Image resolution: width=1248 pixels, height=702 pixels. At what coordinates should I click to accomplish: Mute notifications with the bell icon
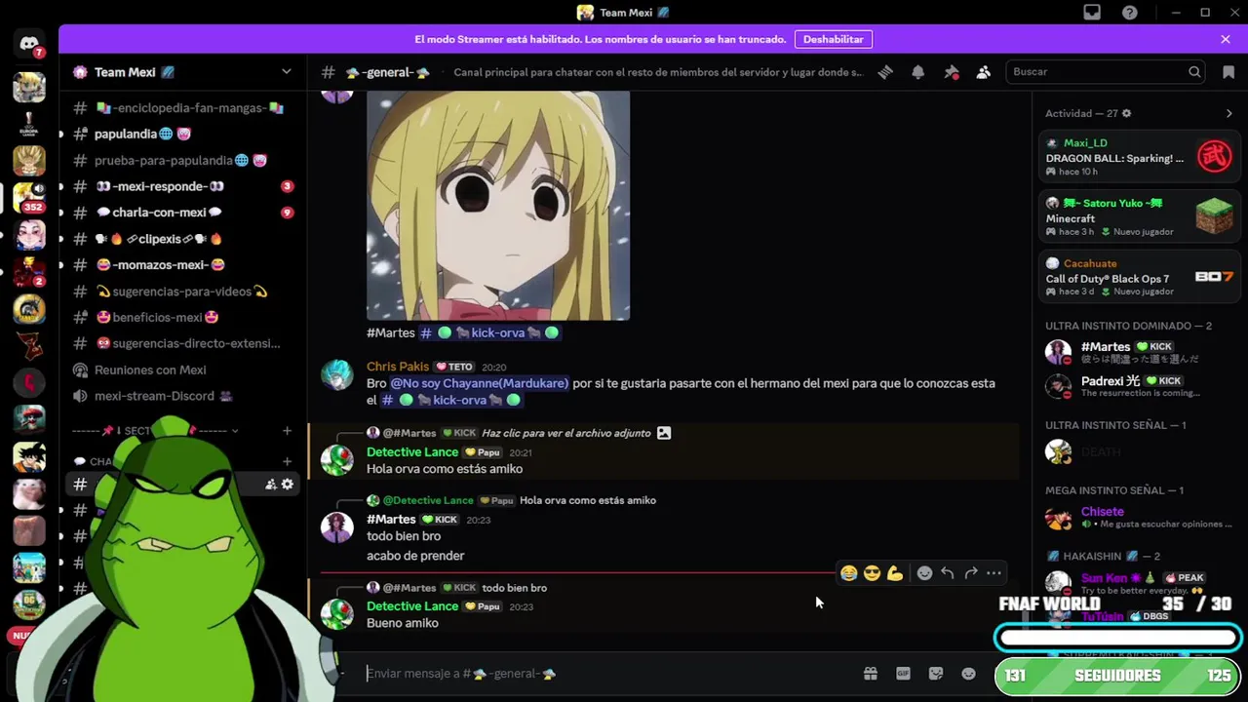[918, 72]
